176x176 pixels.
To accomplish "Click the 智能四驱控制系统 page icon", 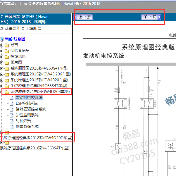I will 12,109.
